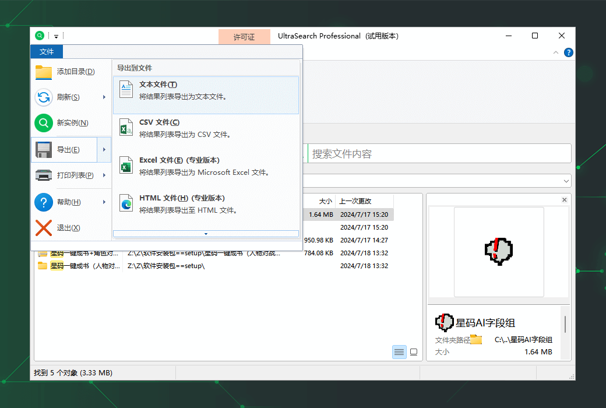Click into the 搜索文件内容 search field
Viewport: 606px width, 408px height.
(439, 153)
